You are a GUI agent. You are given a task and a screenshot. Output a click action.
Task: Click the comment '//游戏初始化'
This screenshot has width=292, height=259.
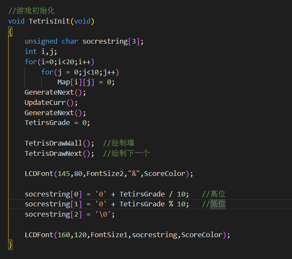(32, 11)
